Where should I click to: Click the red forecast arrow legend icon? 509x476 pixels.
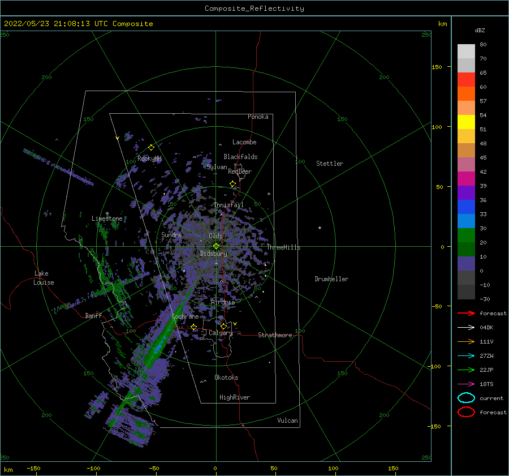466,313
